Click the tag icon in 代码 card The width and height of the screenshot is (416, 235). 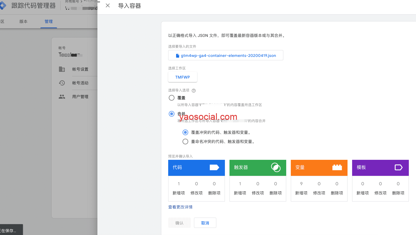214,168
